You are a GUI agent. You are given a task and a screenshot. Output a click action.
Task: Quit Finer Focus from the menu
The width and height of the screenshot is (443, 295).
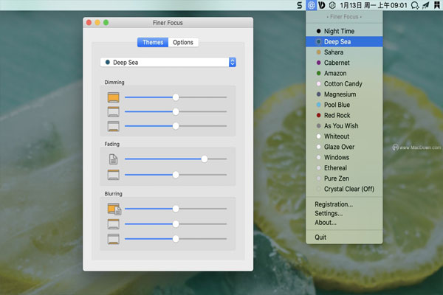(320, 237)
